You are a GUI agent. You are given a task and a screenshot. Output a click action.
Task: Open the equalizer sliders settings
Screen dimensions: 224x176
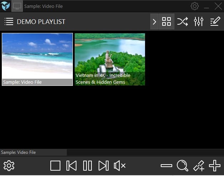[x=199, y=21]
